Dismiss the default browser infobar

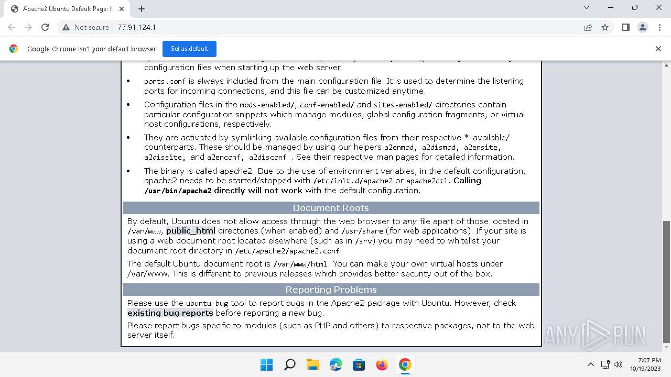pos(658,49)
